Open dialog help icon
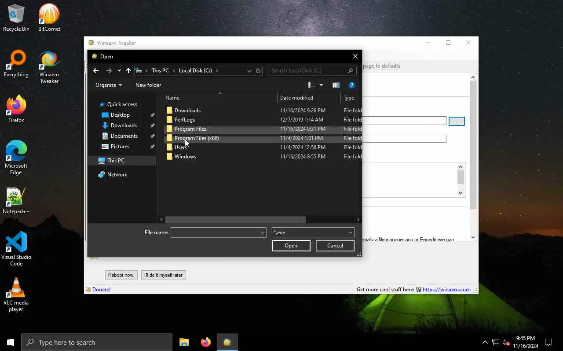The width and height of the screenshot is (563, 351). click(x=351, y=85)
